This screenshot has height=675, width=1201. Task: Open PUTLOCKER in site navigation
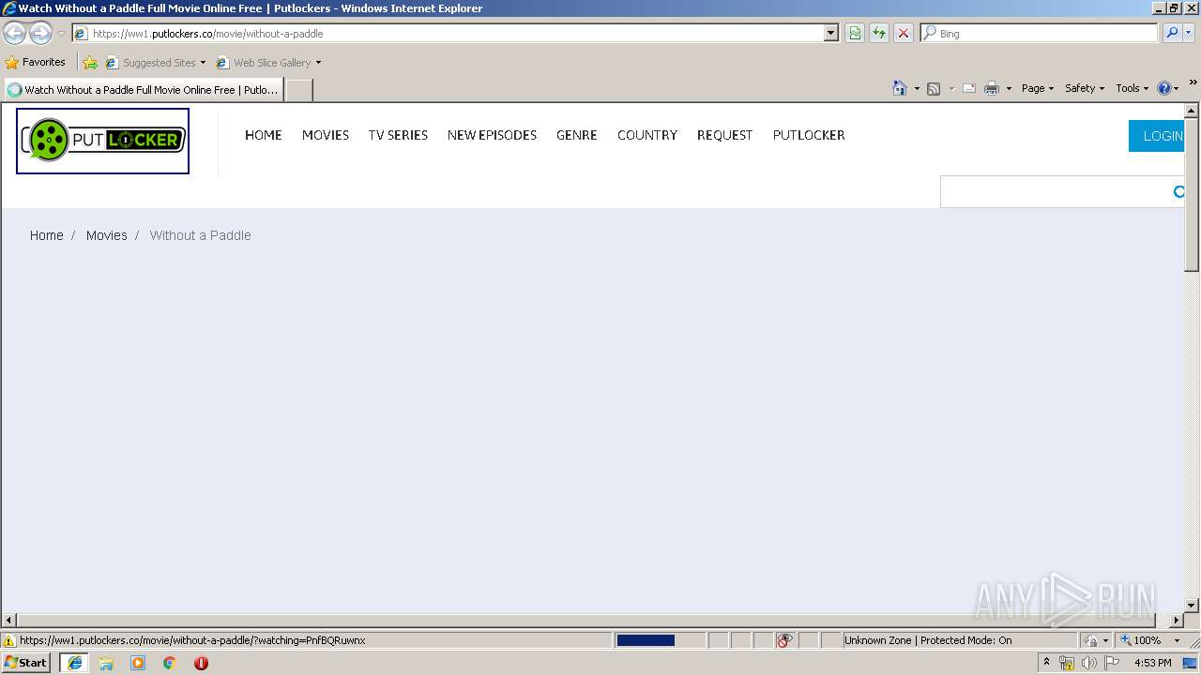(x=809, y=135)
